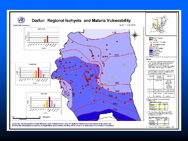The width and height of the screenshot is (188, 141).
Task: Click the pink bar in South Darfur chart
Action: tap(52, 104)
